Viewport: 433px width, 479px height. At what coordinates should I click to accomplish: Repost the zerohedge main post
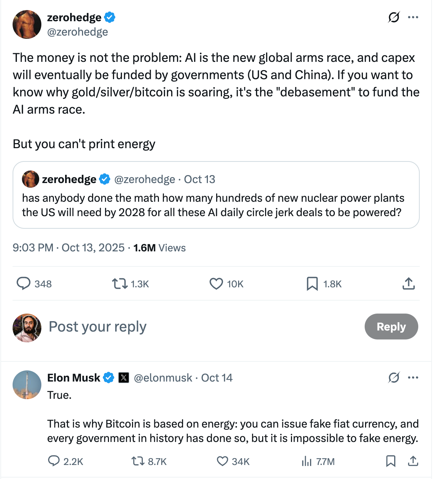[x=120, y=284]
